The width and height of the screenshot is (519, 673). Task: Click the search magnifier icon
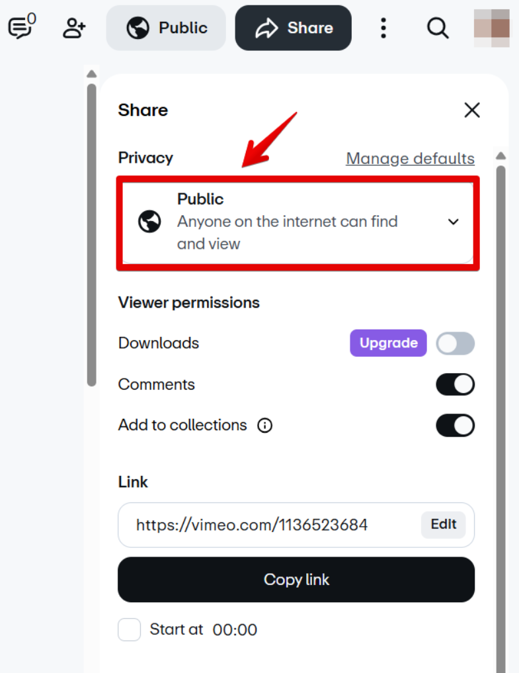coord(438,28)
